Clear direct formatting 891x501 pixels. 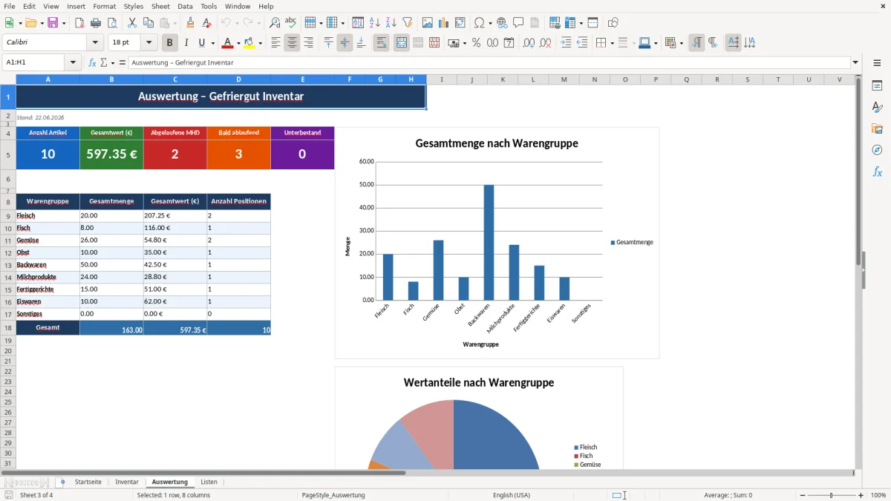tap(207, 23)
